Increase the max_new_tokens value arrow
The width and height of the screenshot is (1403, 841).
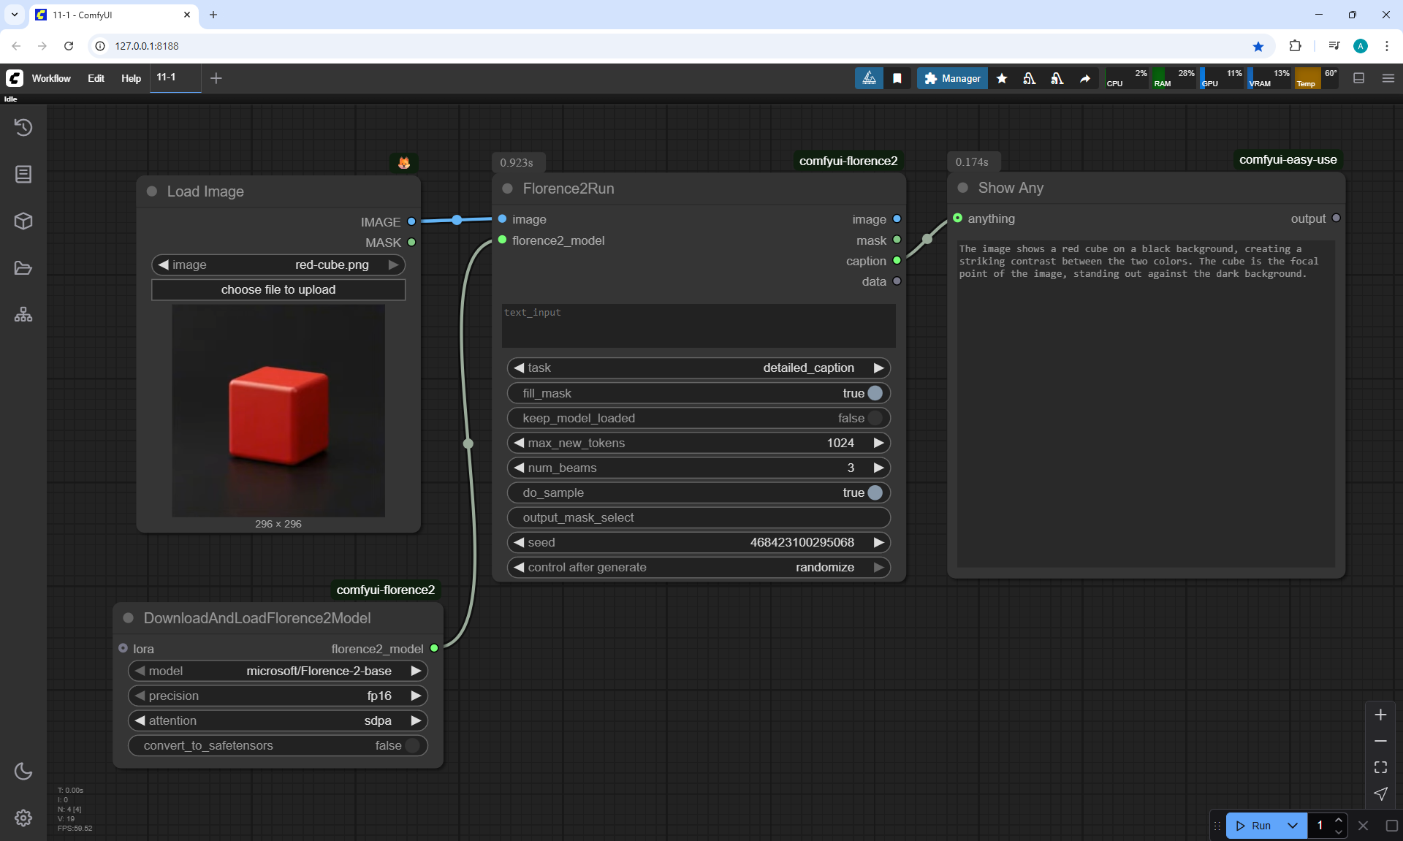point(878,443)
